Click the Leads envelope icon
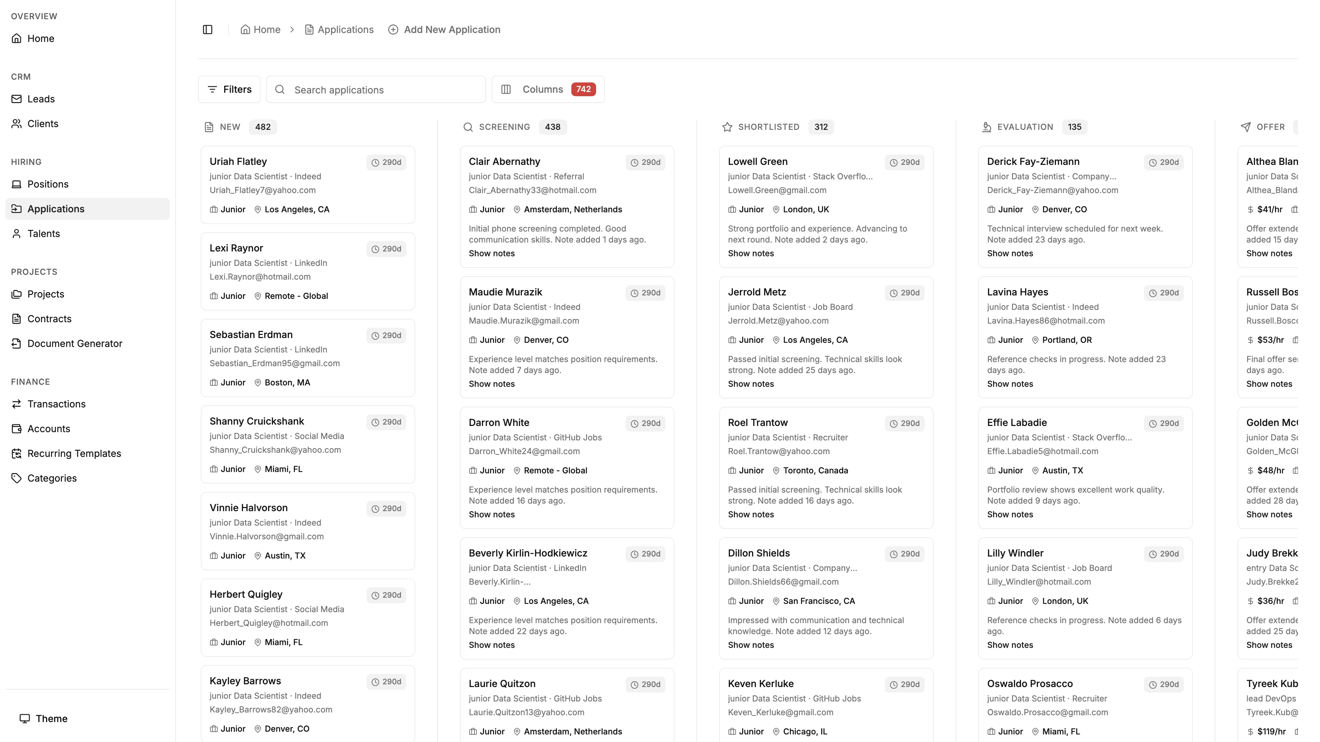Image resolution: width=1320 pixels, height=742 pixels. click(17, 99)
